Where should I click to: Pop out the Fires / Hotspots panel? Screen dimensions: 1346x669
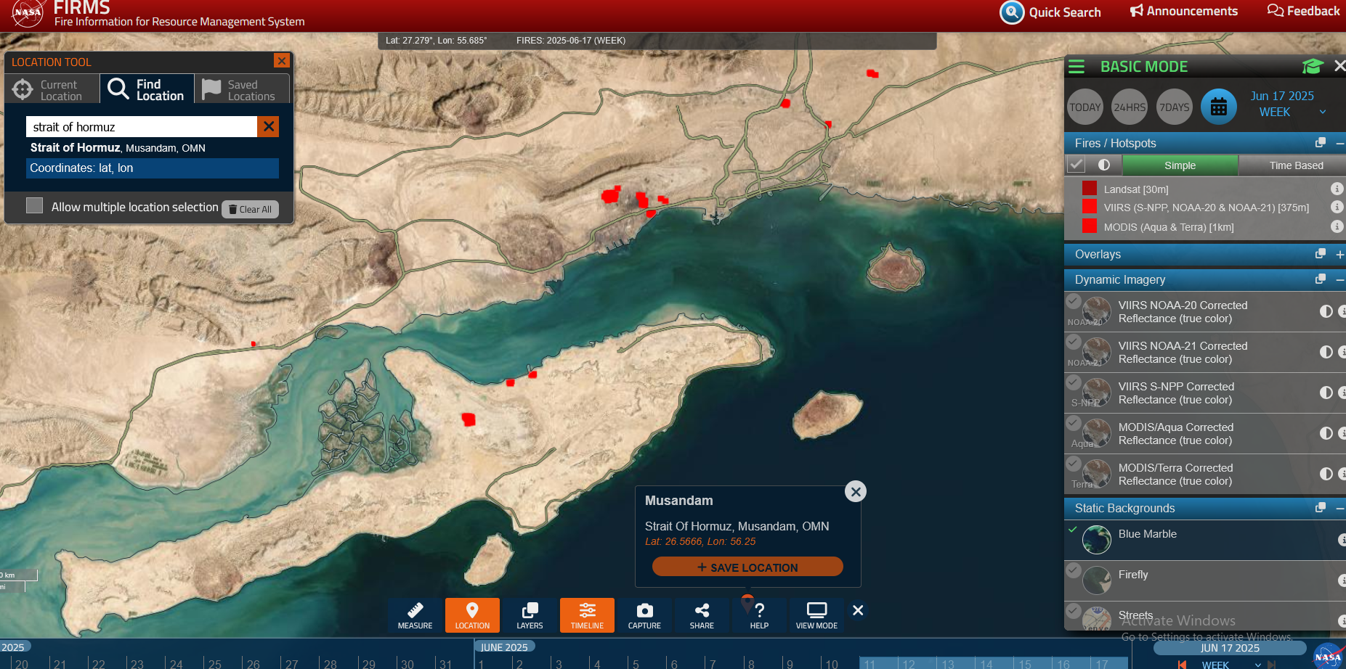click(1321, 143)
